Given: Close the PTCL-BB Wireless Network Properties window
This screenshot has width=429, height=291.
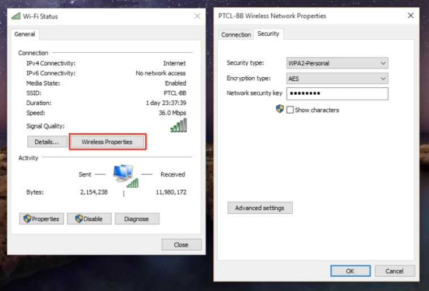Looking at the screenshot, I should [410, 15].
